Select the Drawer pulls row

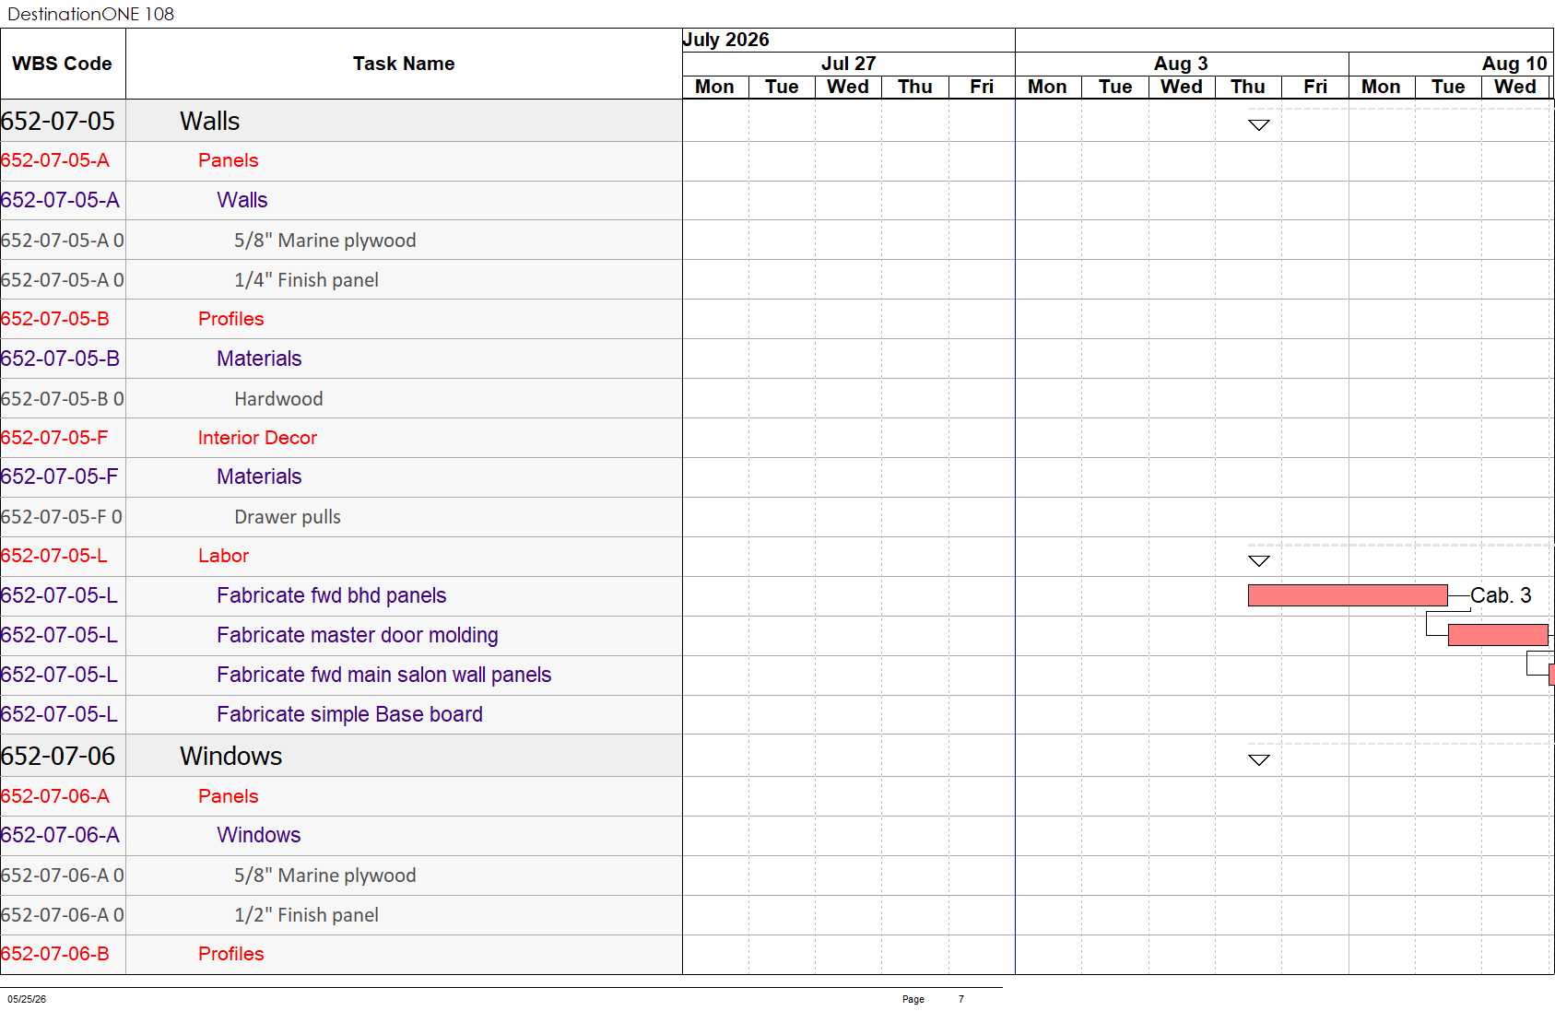[x=341, y=516]
